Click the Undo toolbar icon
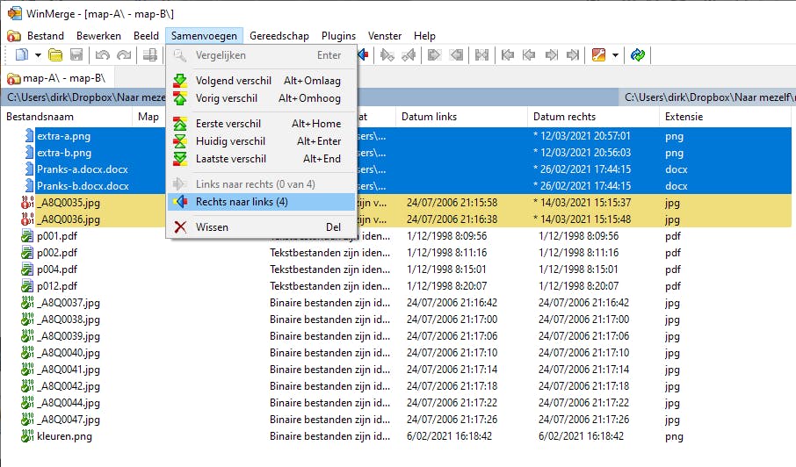796x467 pixels. 103,54
